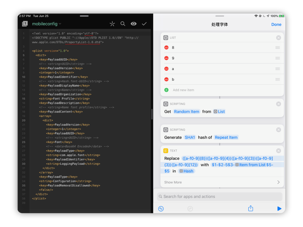Close the List action card
Viewport: 303px width, 227px height.
click(x=278, y=38)
